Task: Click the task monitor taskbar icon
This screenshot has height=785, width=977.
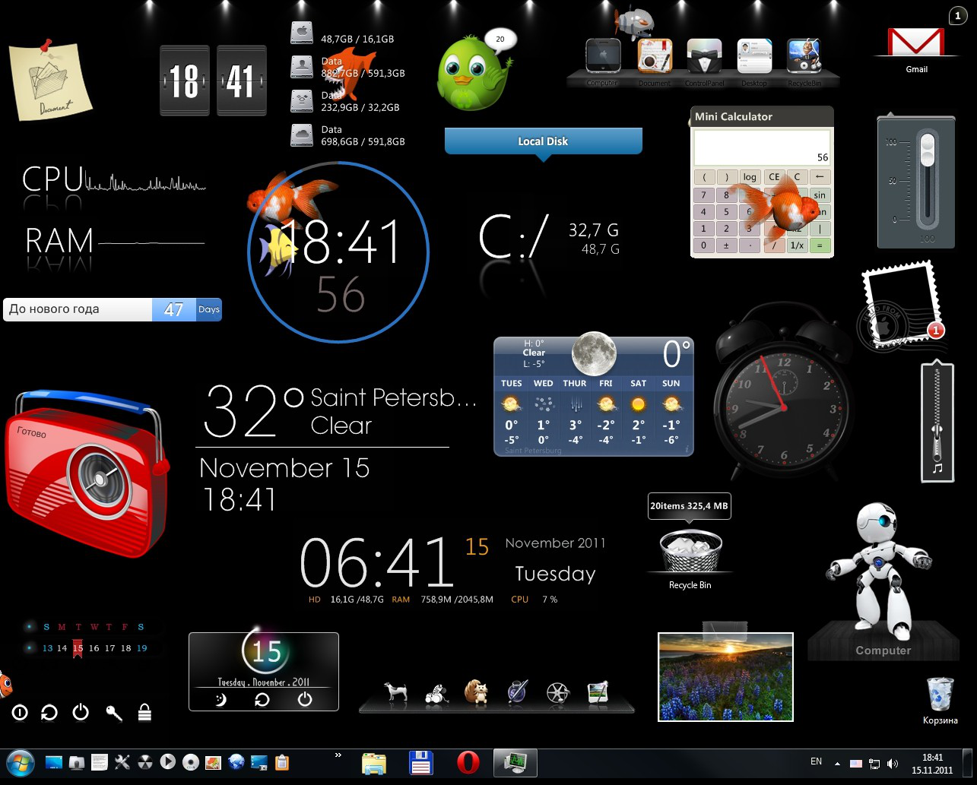Action: [515, 763]
